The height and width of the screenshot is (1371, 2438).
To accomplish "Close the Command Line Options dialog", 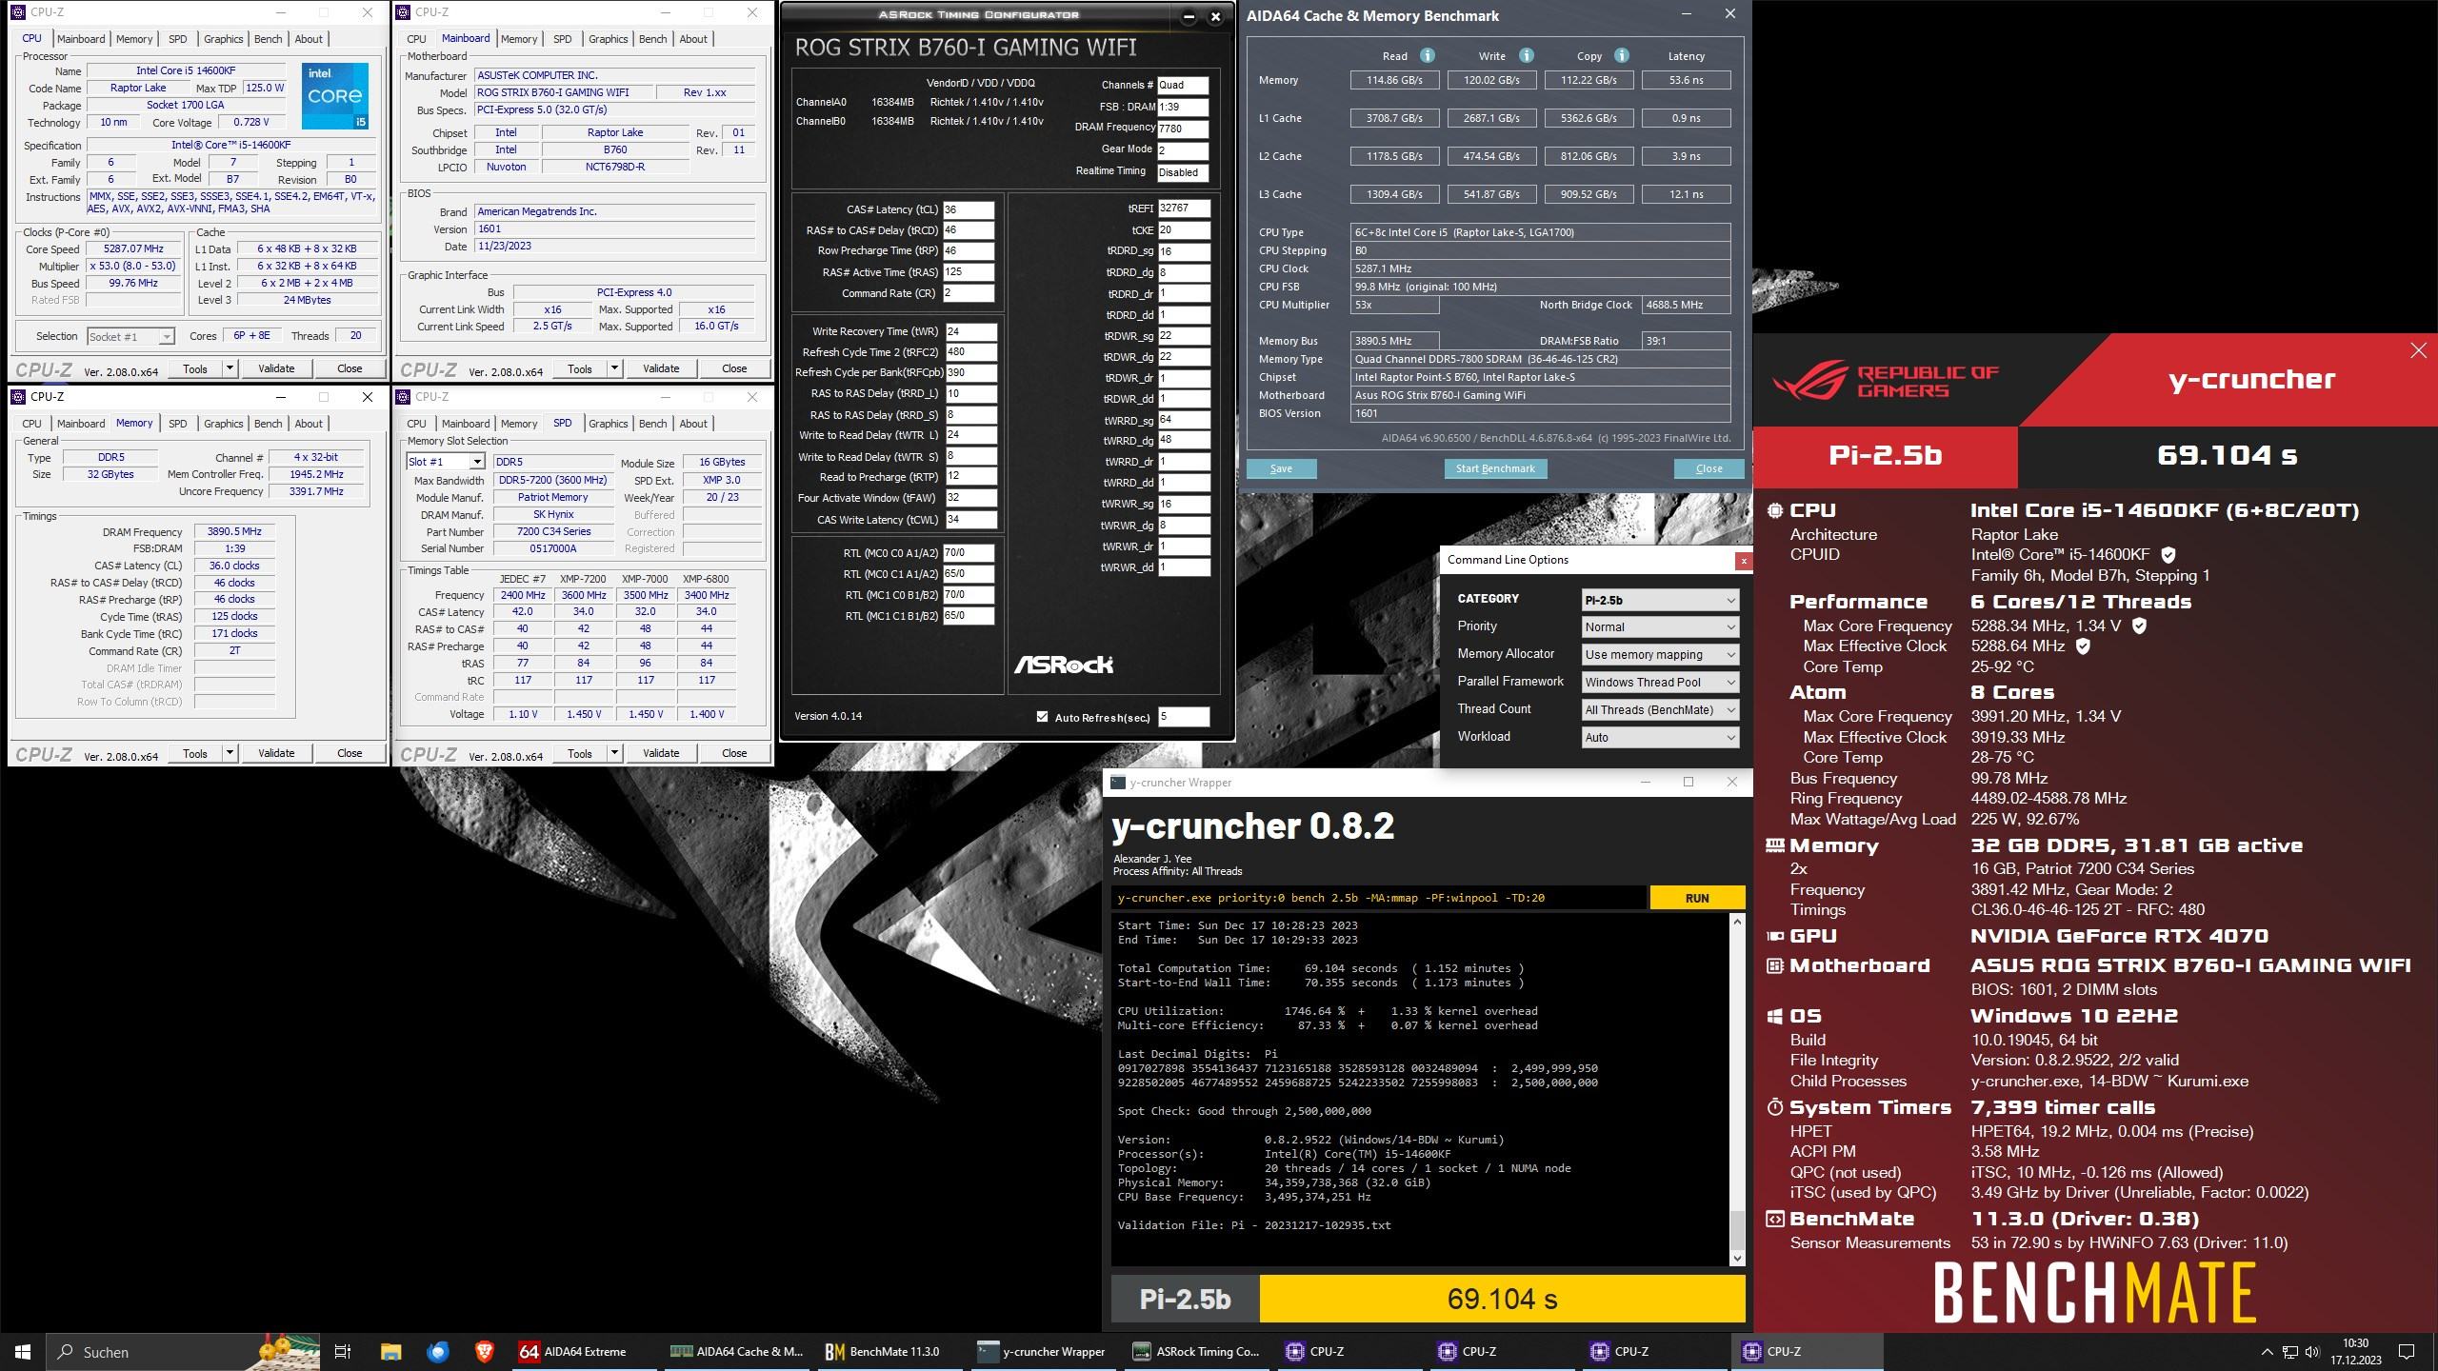I will click(1743, 561).
